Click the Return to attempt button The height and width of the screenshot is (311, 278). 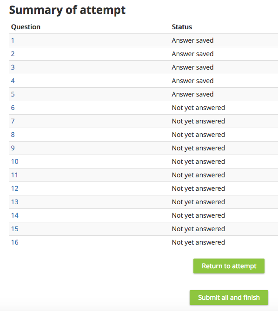point(229,266)
